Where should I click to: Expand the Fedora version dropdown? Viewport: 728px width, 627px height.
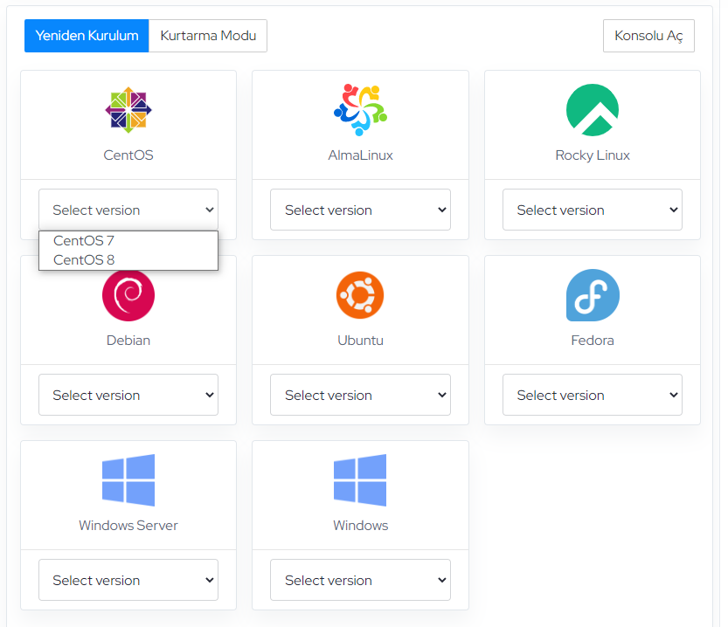tap(593, 395)
